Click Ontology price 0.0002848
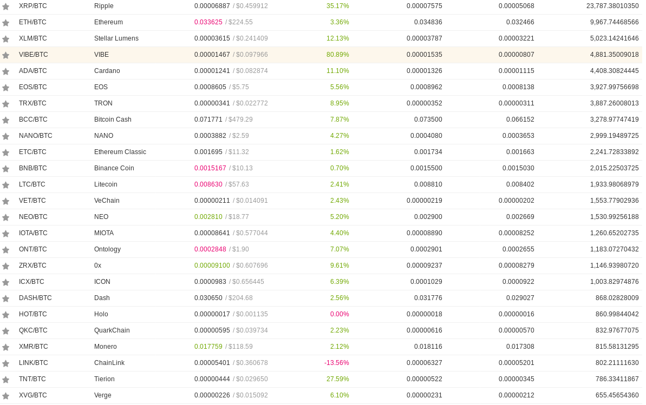Viewport: 646px width, 405px height. 210,249
